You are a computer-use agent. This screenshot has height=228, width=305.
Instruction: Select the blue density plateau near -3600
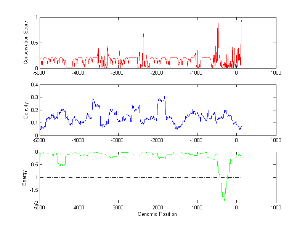(x=93, y=99)
